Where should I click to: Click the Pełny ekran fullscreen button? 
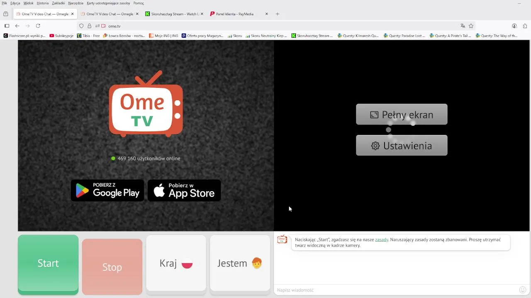pyautogui.click(x=402, y=115)
